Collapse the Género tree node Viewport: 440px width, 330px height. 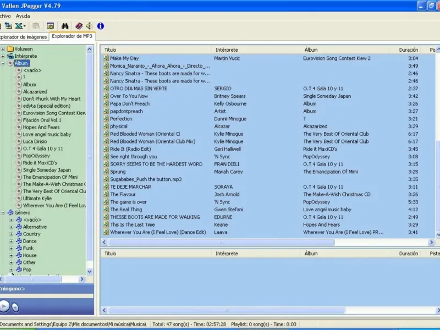[3, 212]
